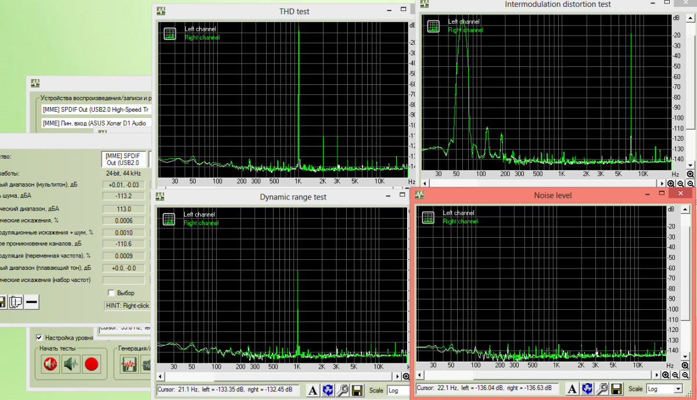The height and width of the screenshot is (400, 697).
Task: Click the 0.0010 intermodulation distortion value
Action: point(125,233)
